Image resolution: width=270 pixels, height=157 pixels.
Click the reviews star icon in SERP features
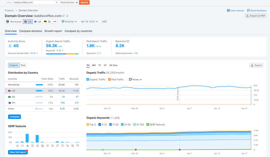tap(27, 146)
